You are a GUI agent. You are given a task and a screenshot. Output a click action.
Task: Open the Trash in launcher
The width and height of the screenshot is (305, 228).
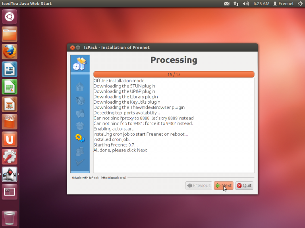[x=10, y=218]
